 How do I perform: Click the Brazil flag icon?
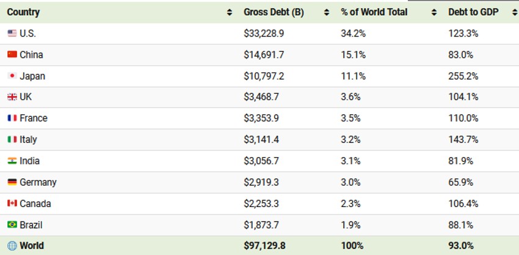pyautogui.click(x=12, y=225)
